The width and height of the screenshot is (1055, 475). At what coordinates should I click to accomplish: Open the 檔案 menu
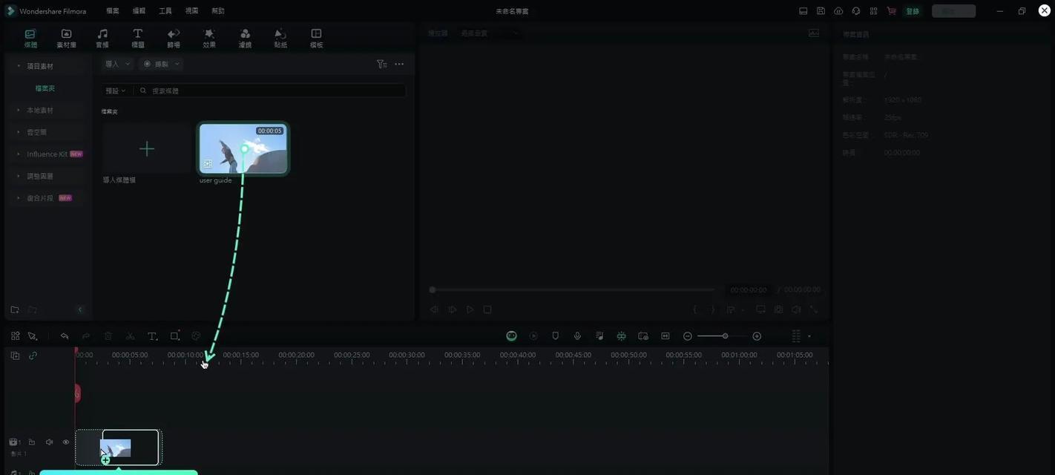pyautogui.click(x=113, y=11)
